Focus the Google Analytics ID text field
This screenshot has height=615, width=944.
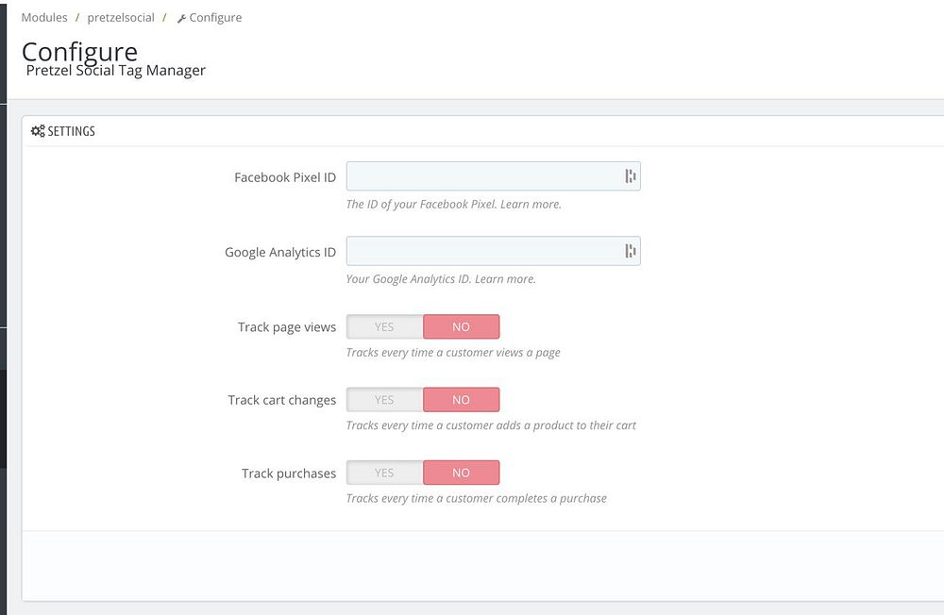(481, 251)
